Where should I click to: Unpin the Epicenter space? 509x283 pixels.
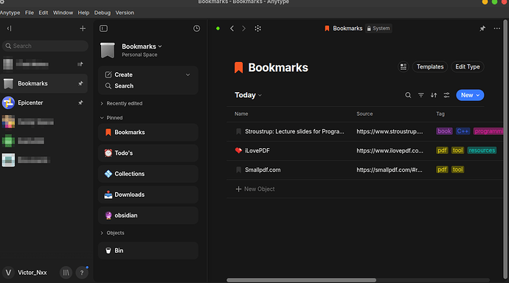[80, 102]
